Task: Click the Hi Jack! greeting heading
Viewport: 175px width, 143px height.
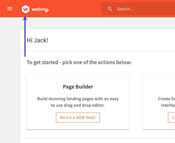Action: pyautogui.click(x=37, y=40)
